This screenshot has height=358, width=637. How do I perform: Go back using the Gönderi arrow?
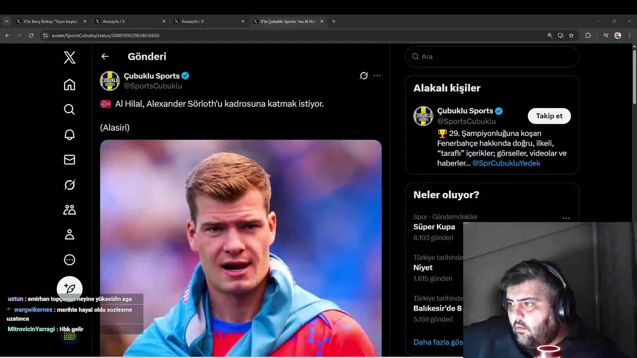click(x=105, y=56)
